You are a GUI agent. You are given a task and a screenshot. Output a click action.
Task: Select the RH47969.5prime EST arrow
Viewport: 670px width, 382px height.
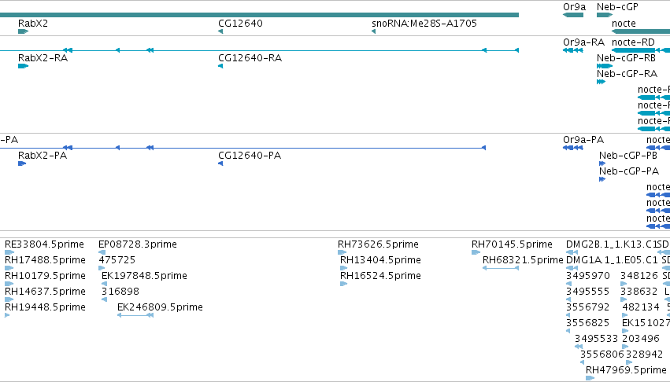[x=590, y=378]
